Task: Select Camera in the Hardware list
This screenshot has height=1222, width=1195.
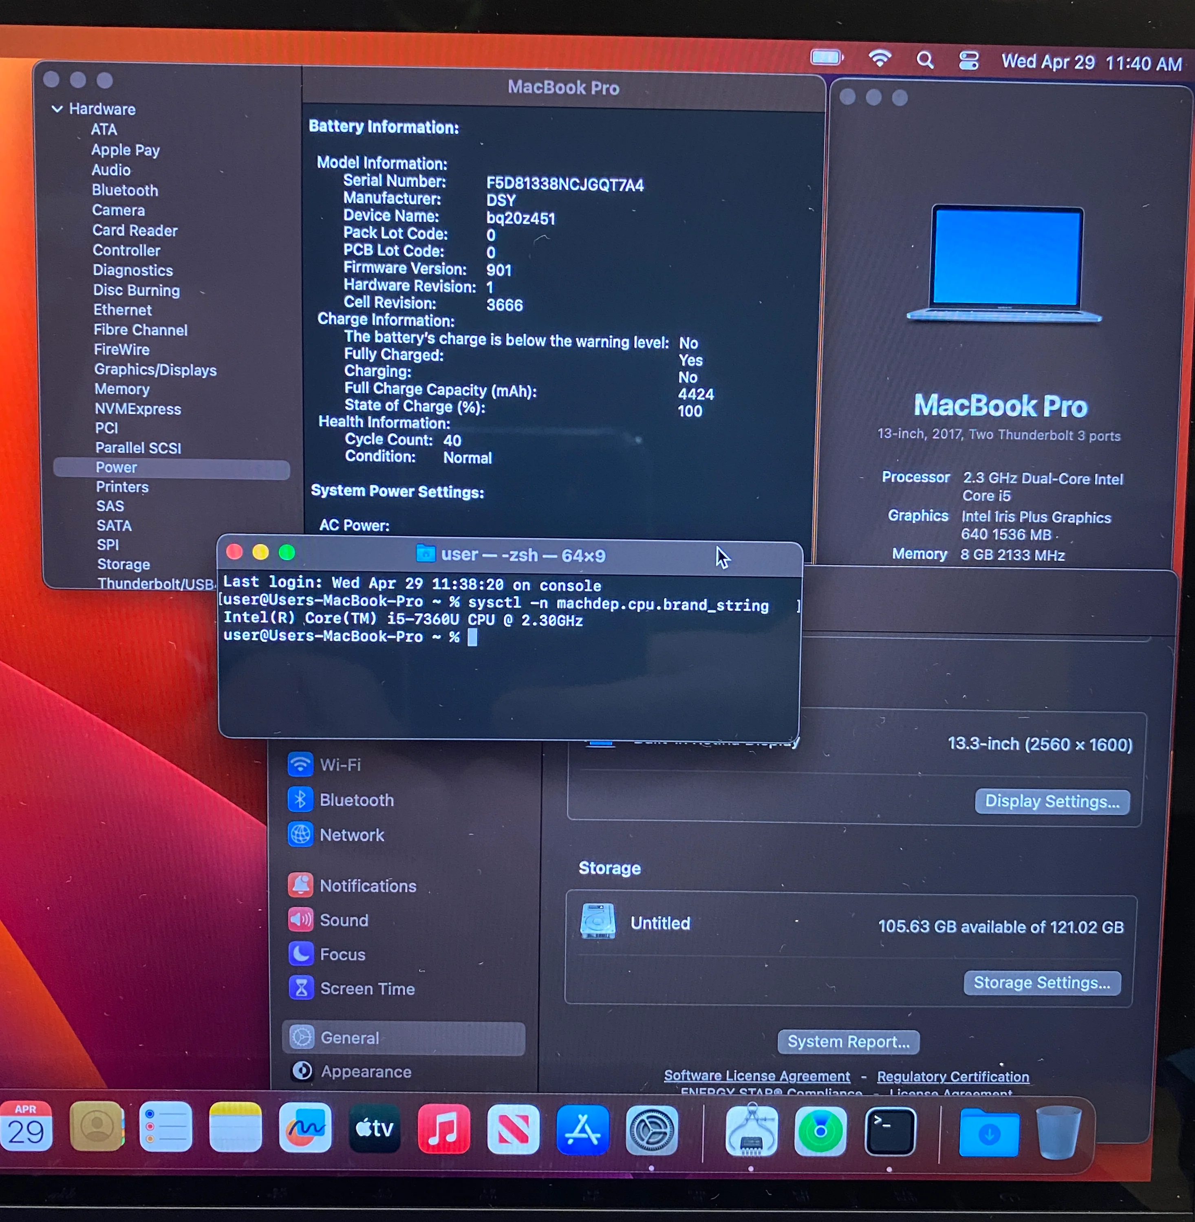Action: pyautogui.click(x=119, y=210)
